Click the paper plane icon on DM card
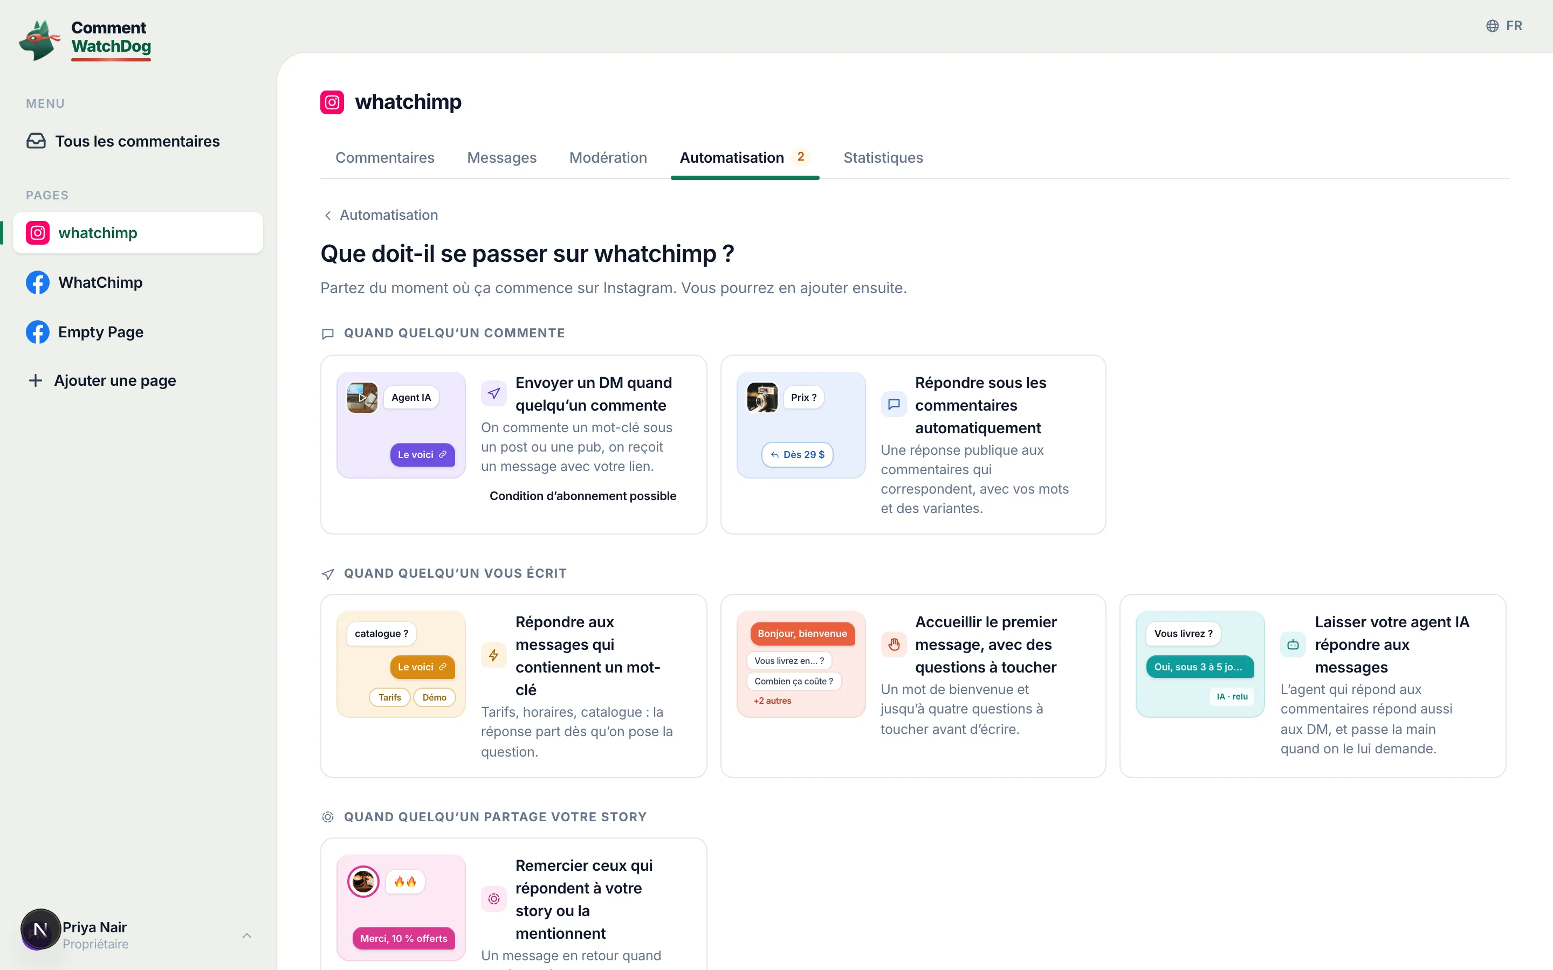Screen dimensions: 1553x970 pos(493,393)
